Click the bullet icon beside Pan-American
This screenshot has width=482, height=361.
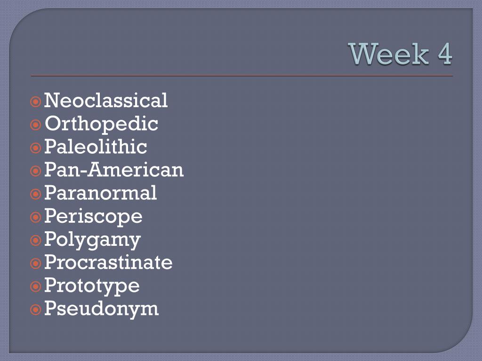tap(36, 171)
